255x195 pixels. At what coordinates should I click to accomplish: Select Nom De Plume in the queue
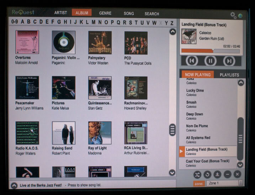pos(208,128)
